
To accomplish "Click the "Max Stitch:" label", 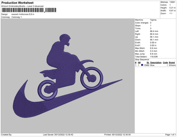I will point(140,48).
